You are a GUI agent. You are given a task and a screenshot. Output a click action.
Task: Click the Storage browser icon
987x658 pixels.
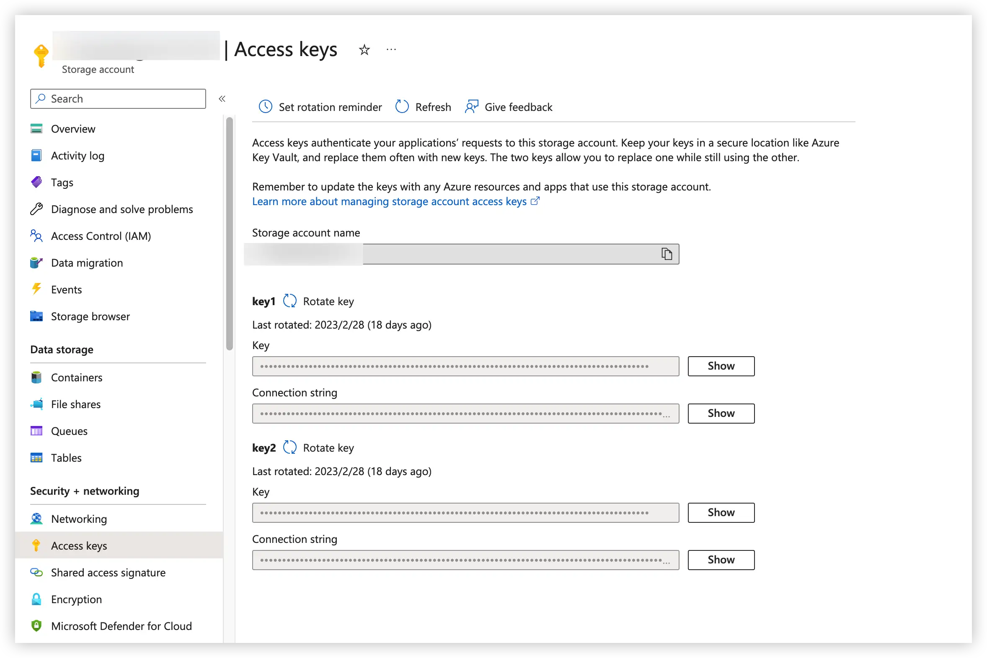click(x=36, y=316)
